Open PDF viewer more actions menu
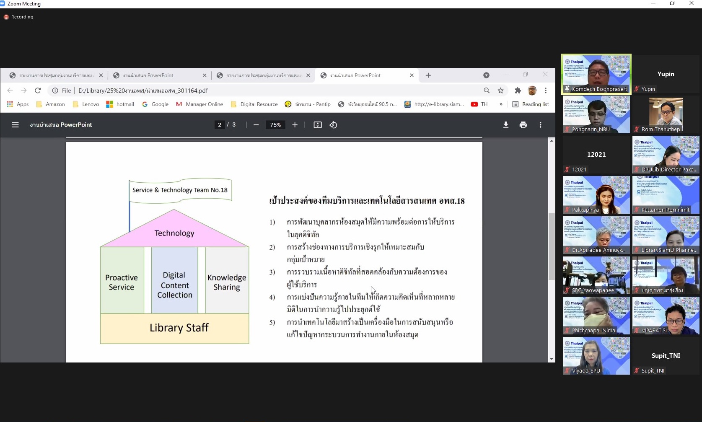The height and width of the screenshot is (422, 702). coord(541,125)
